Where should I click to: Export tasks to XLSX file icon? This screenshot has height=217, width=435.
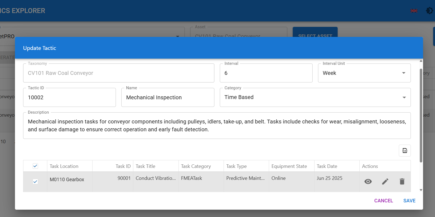click(405, 151)
